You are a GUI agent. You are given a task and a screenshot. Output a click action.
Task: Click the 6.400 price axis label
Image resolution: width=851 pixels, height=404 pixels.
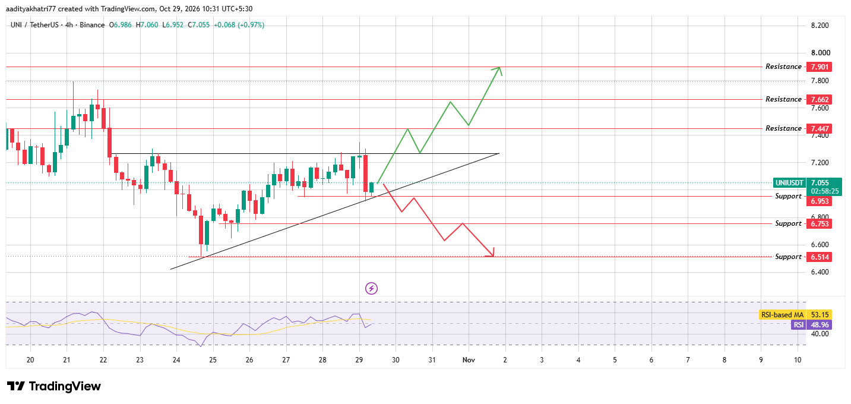click(820, 272)
